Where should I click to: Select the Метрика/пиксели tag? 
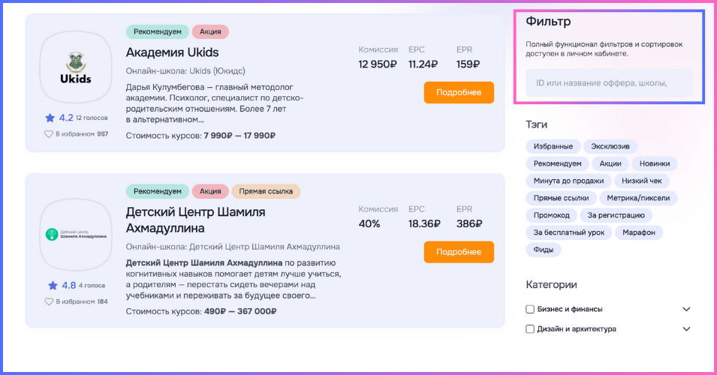tap(638, 198)
